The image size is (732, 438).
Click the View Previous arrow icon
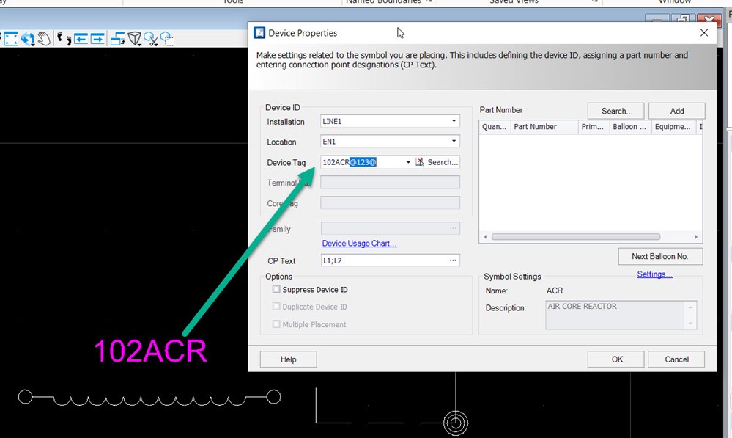click(81, 39)
